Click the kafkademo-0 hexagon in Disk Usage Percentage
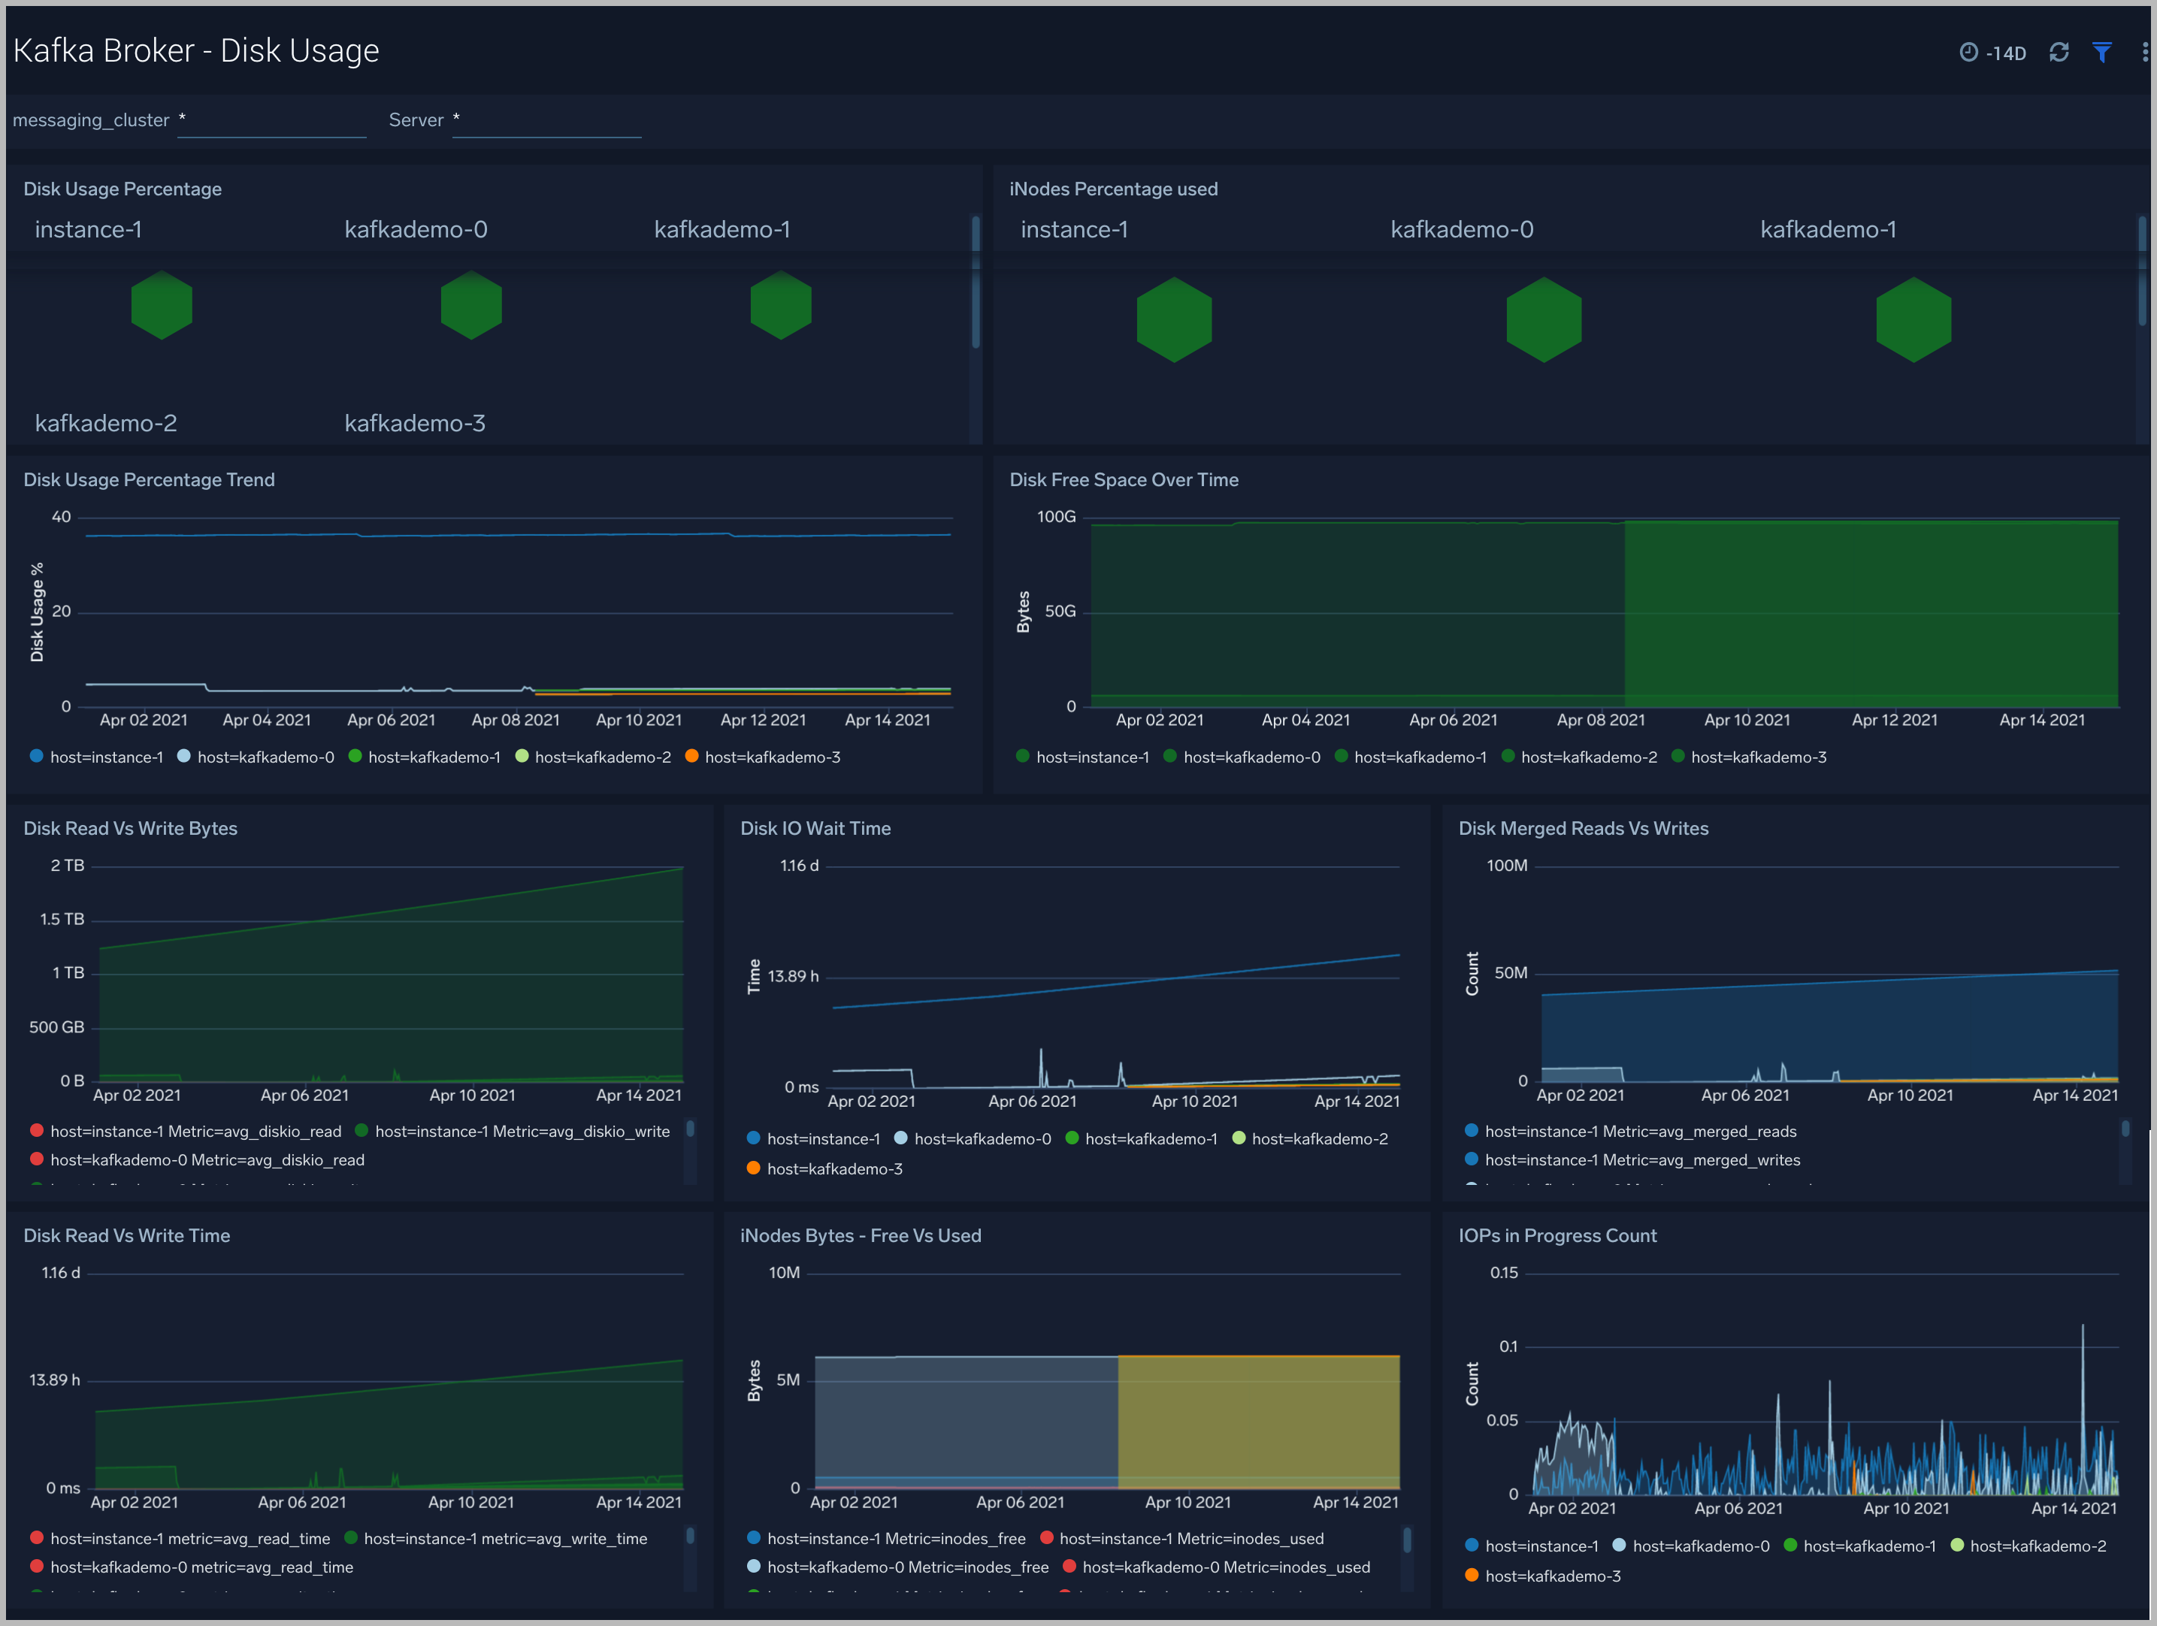The width and height of the screenshot is (2157, 1626). pyautogui.click(x=471, y=305)
